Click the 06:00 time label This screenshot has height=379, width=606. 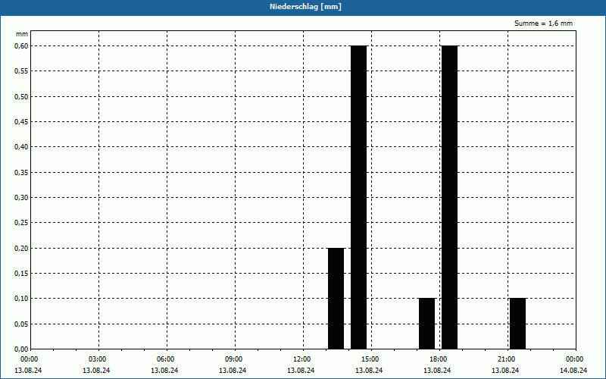[166, 359]
